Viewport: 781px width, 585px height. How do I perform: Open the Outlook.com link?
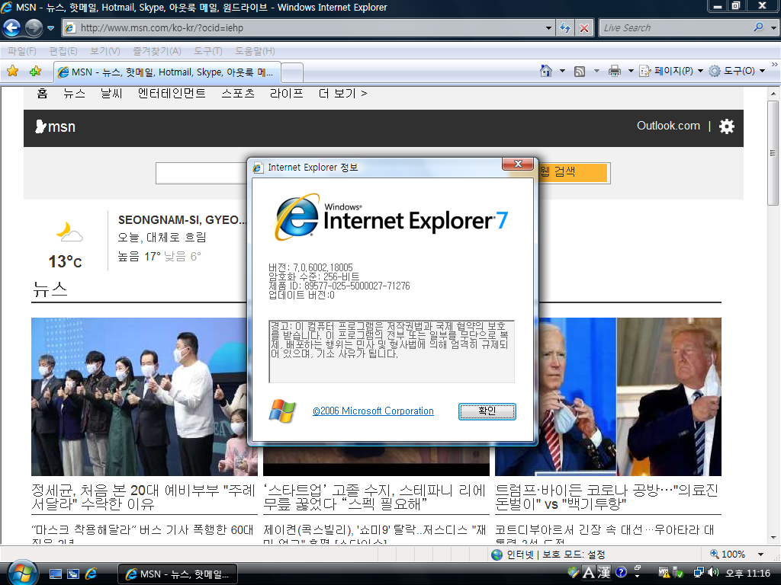coord(668,126)
